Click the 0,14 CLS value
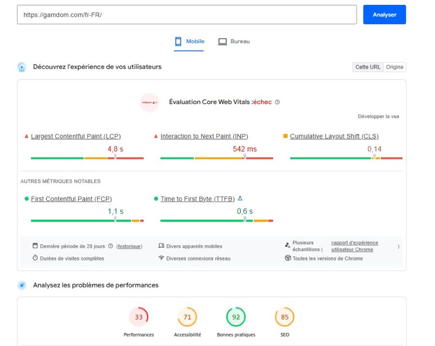The width and height of the screenshot is (435, 346). tap(374, 149)
